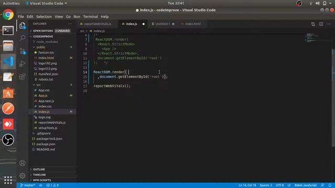Image resolution: width=335 pixels, height=188 pixels.
Task: Open the Search view in activity bar
Action: pos(23,38)
